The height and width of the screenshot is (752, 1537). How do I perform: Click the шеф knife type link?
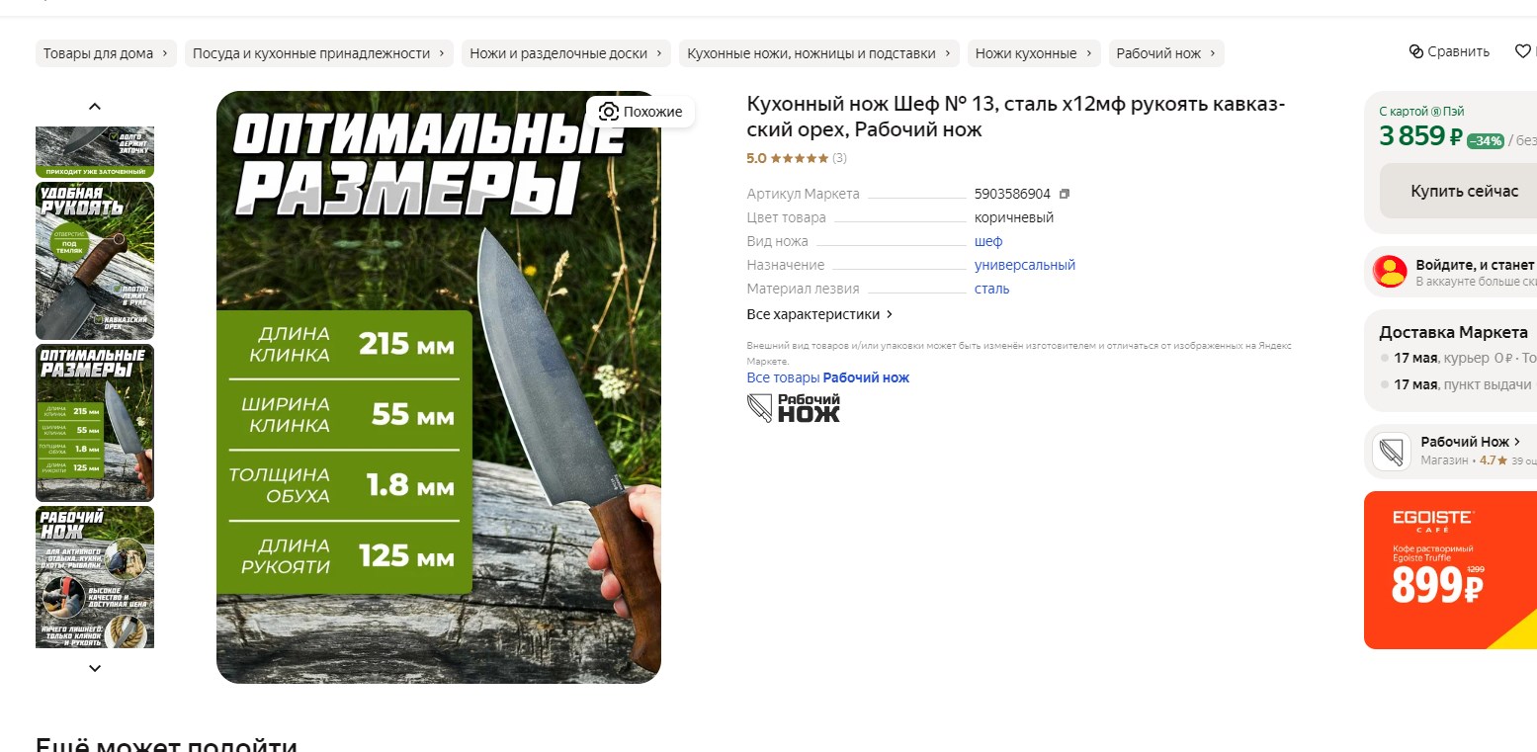(988, 241)
